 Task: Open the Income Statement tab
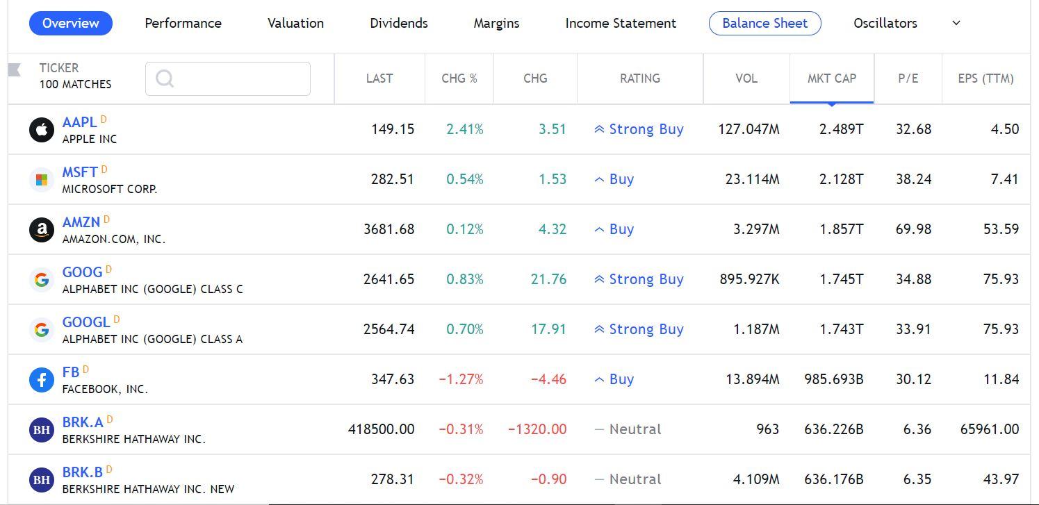click(621, 23)
